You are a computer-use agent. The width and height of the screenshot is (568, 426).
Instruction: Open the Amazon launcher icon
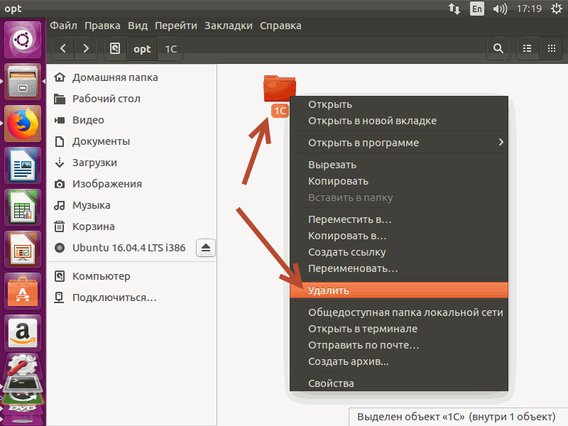23,332
